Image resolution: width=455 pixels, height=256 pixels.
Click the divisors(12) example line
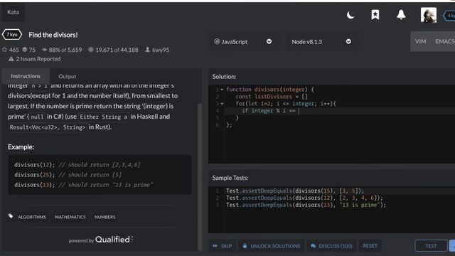tap(77, 164)
